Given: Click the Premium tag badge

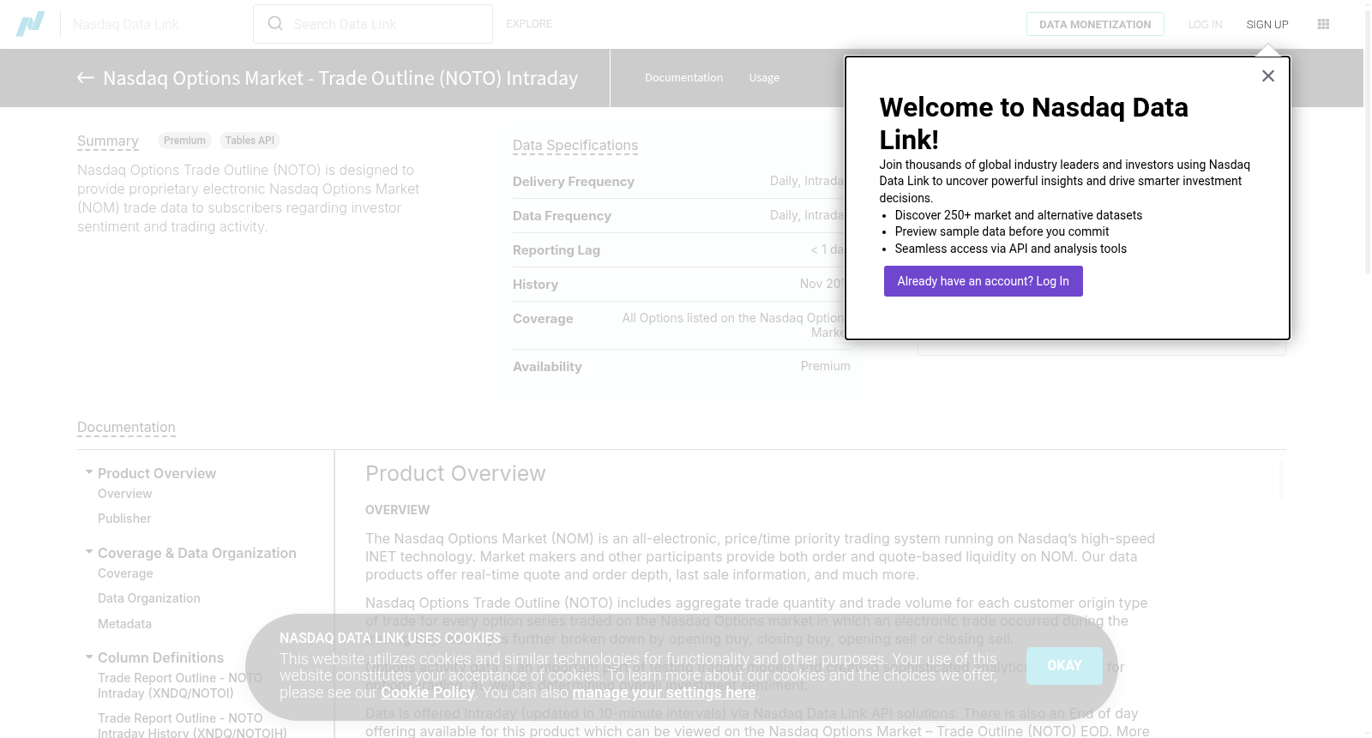Looking at the screenshot, I should pos(184,141).
